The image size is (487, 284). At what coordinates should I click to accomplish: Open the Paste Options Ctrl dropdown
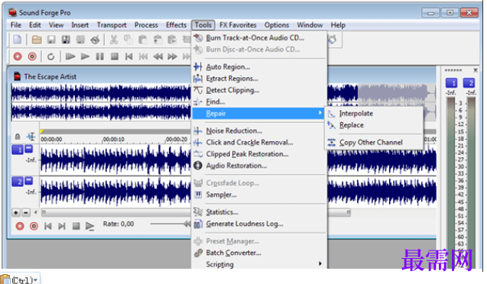pos(20,279)
